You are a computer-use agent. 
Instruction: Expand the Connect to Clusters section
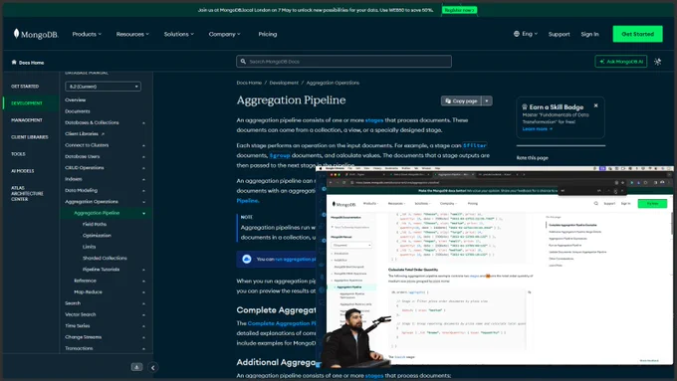coord(143,145)
